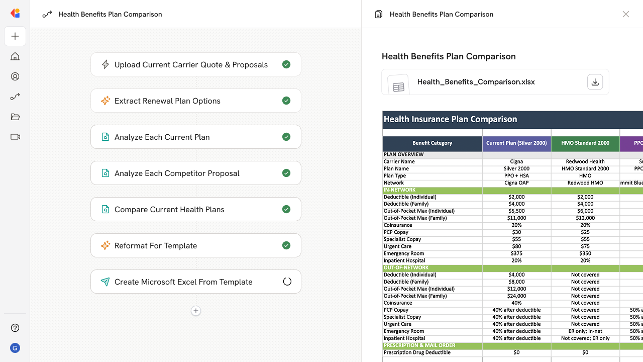643x362 pixels.
Task: Click green checkmark on Upload Current Carrier step
Action: [286, 64]
